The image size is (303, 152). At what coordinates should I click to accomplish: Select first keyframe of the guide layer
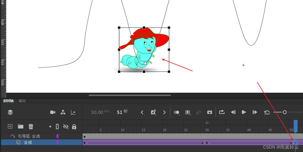(x=84, y=137)
